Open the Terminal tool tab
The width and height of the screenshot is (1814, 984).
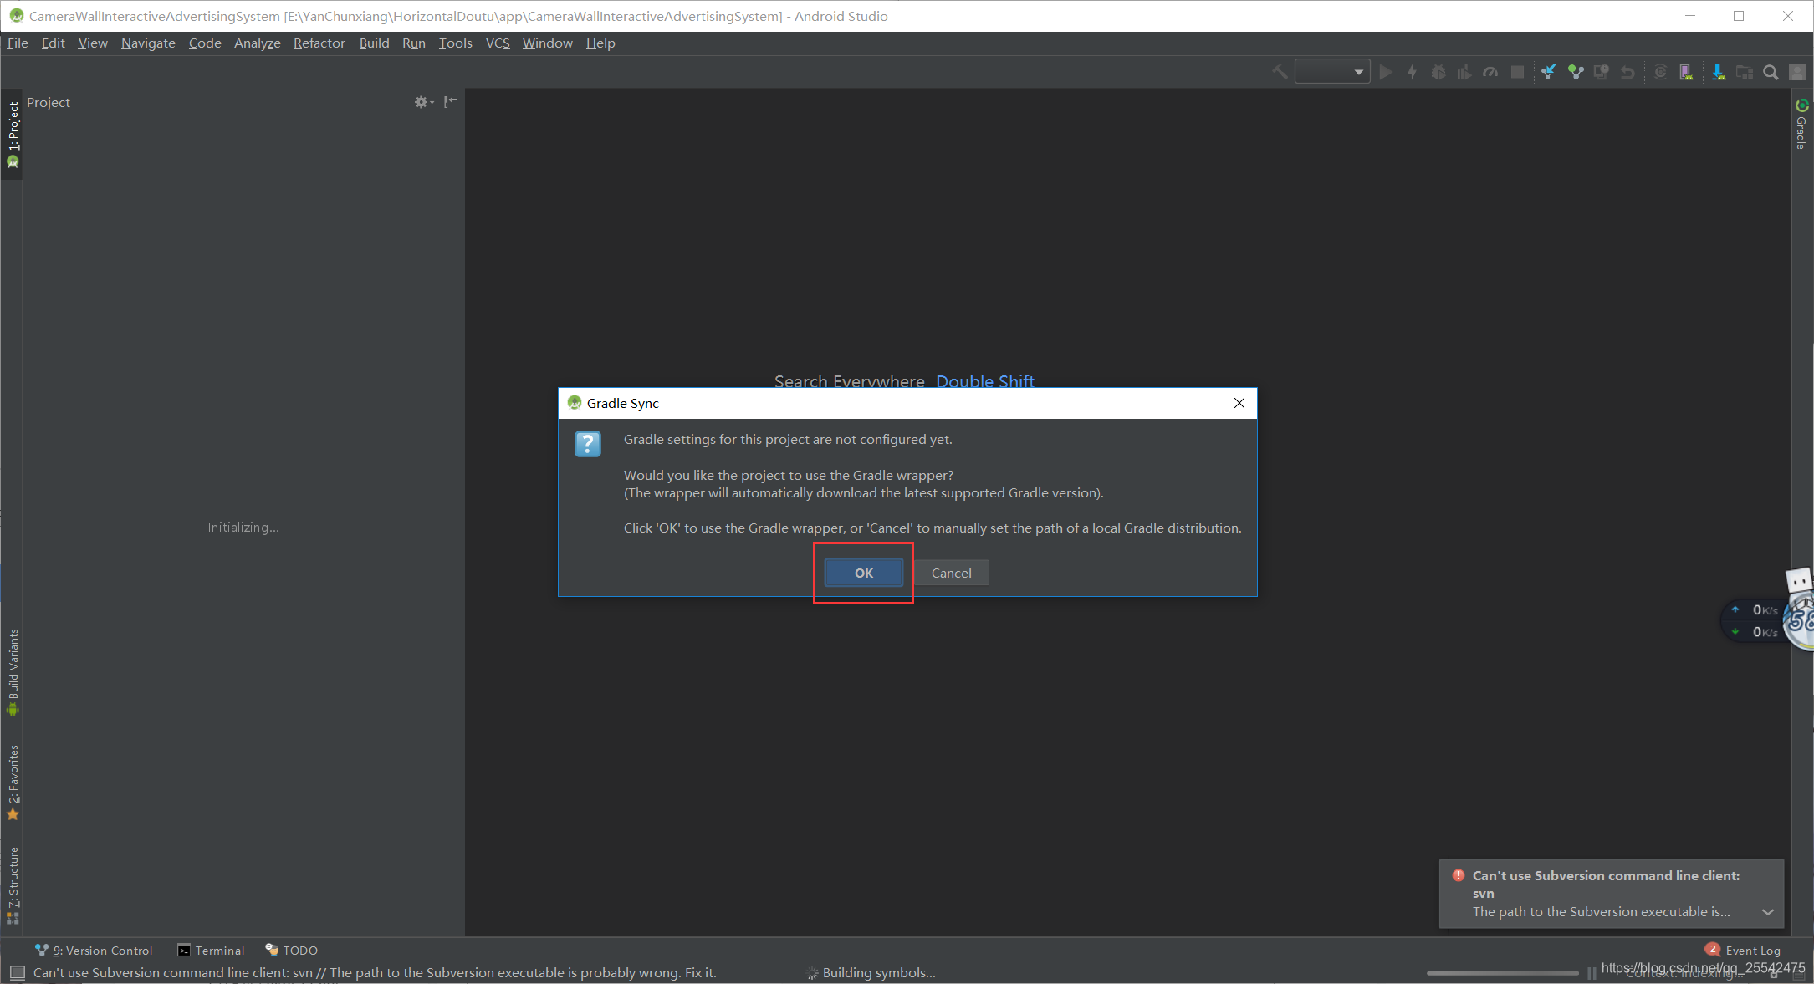coord(211,951)
